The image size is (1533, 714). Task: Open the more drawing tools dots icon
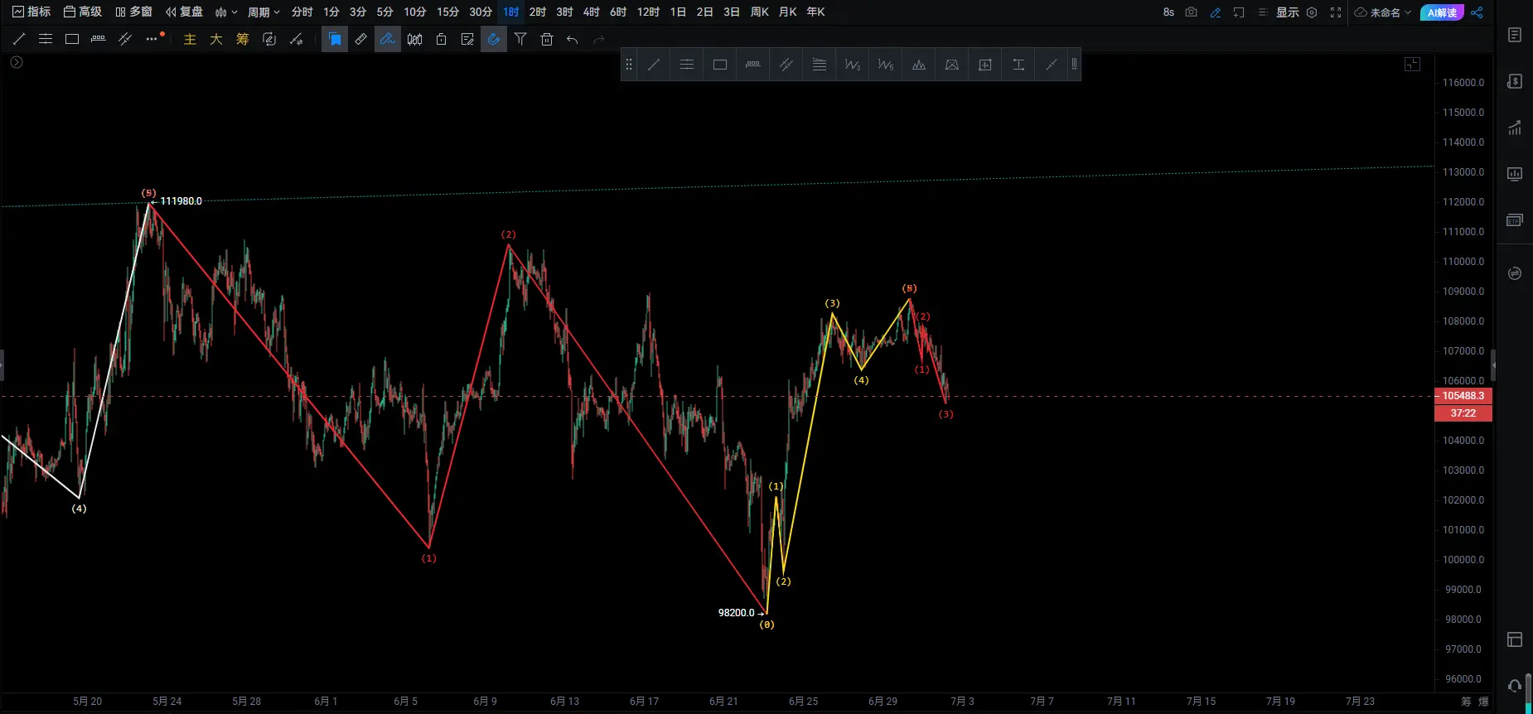[x=152, y=39]
